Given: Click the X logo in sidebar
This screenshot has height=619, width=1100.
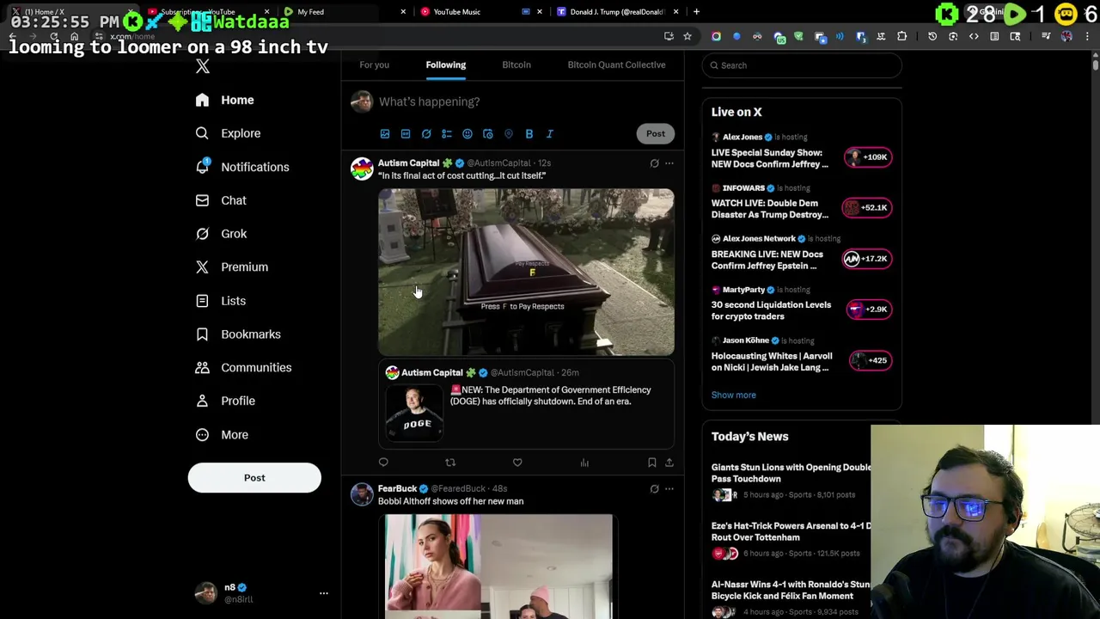Looking at the screenshot, I should [x=203, y=66].
